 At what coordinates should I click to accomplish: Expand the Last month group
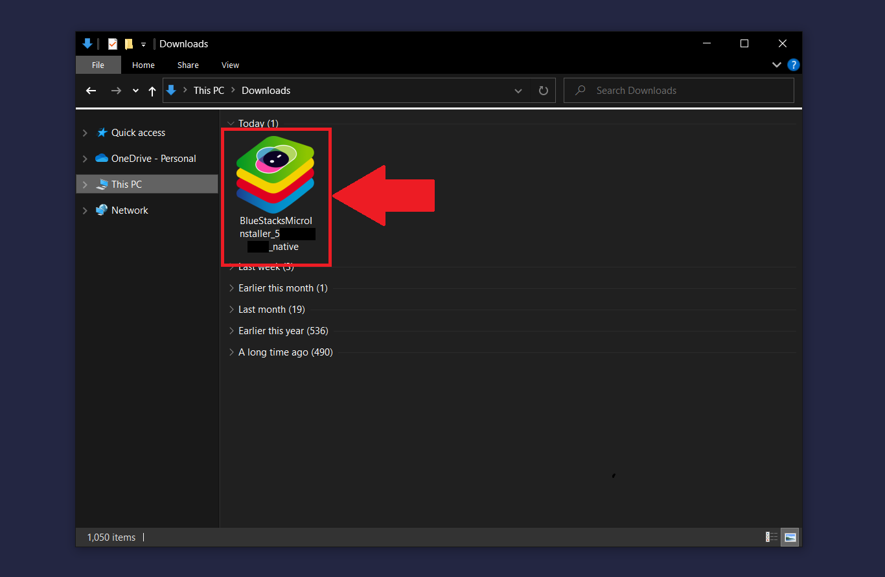pyautogui.click(x=231, y=309)
